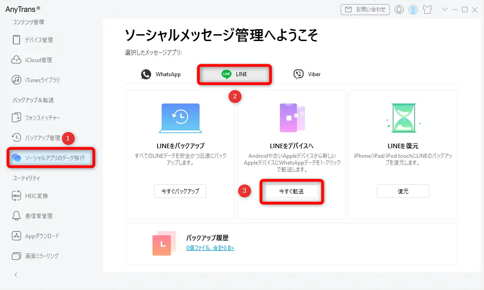Image resolution: width=484 pixels, height=290 pixels.
Task: Click the LINE restore hourglass illustration
Action: (404, 118)
